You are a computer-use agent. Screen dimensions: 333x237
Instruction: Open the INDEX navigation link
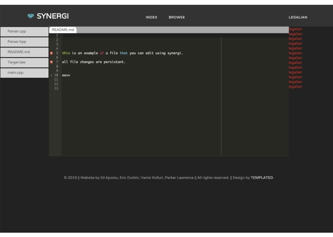(151, 17)
